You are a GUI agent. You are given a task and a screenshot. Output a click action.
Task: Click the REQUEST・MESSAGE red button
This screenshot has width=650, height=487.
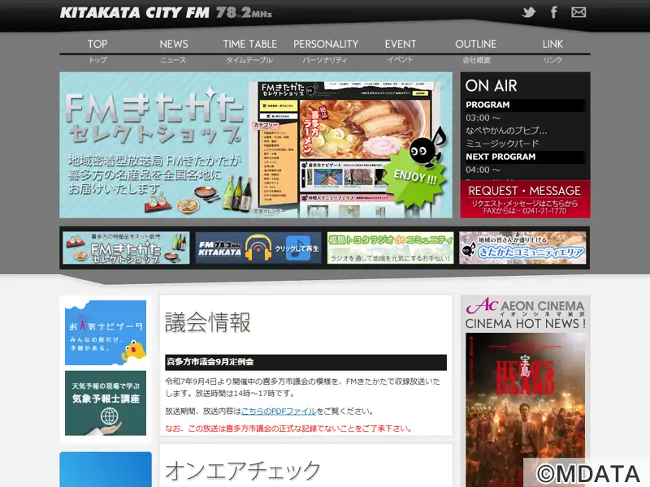point(525,199)
